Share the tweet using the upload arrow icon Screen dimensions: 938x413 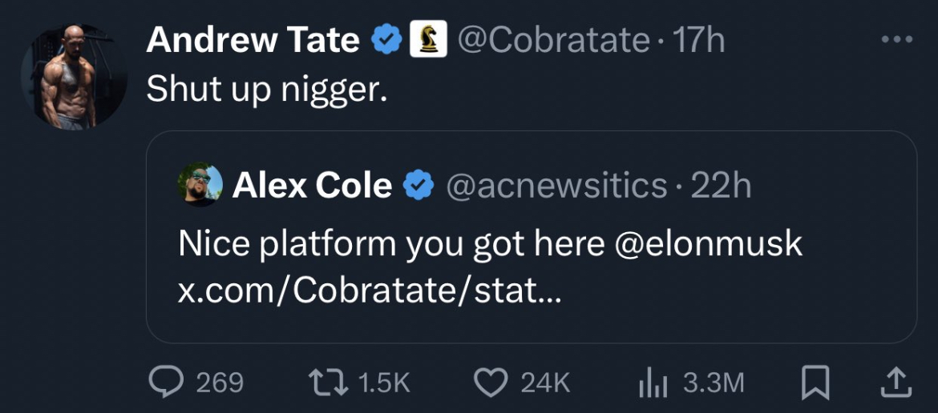click(894, 383)
